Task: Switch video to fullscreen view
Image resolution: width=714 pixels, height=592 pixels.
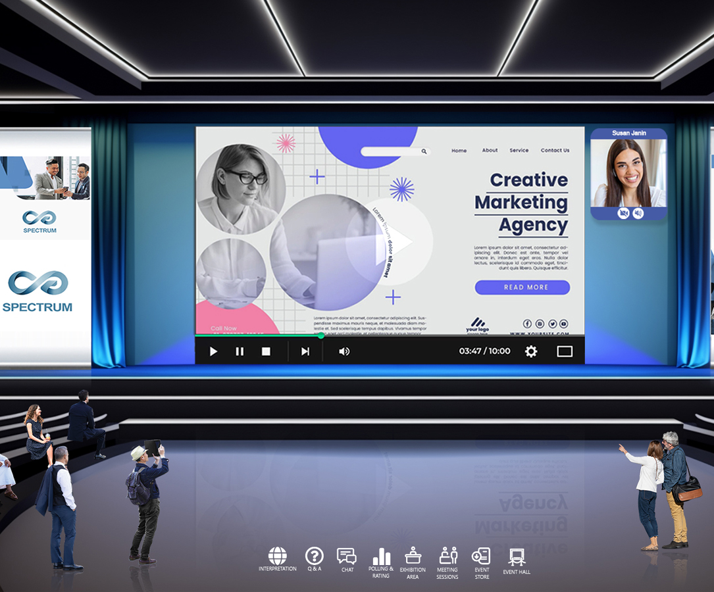Action: coord(565,351)
